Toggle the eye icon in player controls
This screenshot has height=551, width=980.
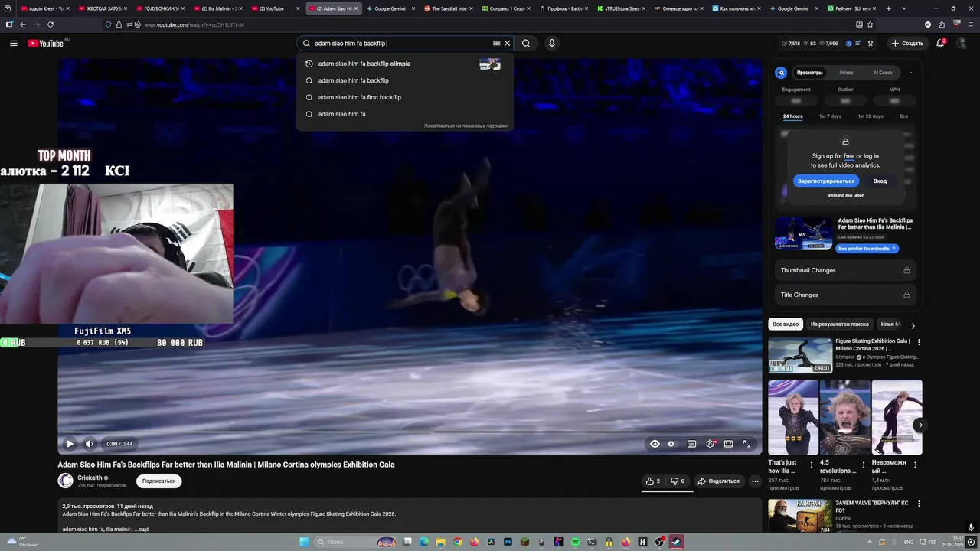pos(655,444)
